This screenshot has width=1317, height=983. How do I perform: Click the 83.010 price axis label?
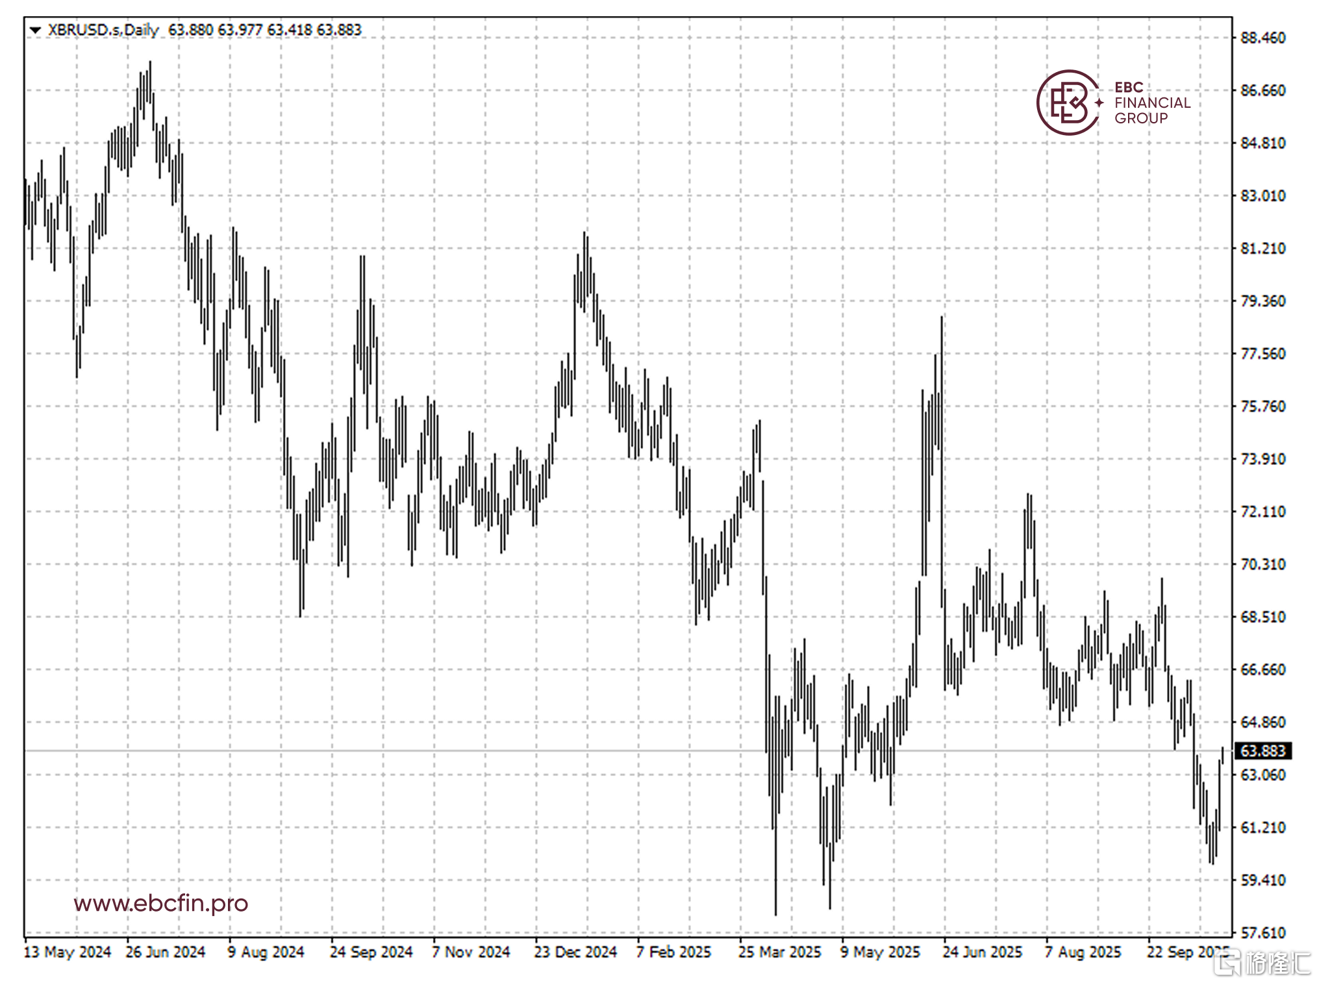point(1262,195)
